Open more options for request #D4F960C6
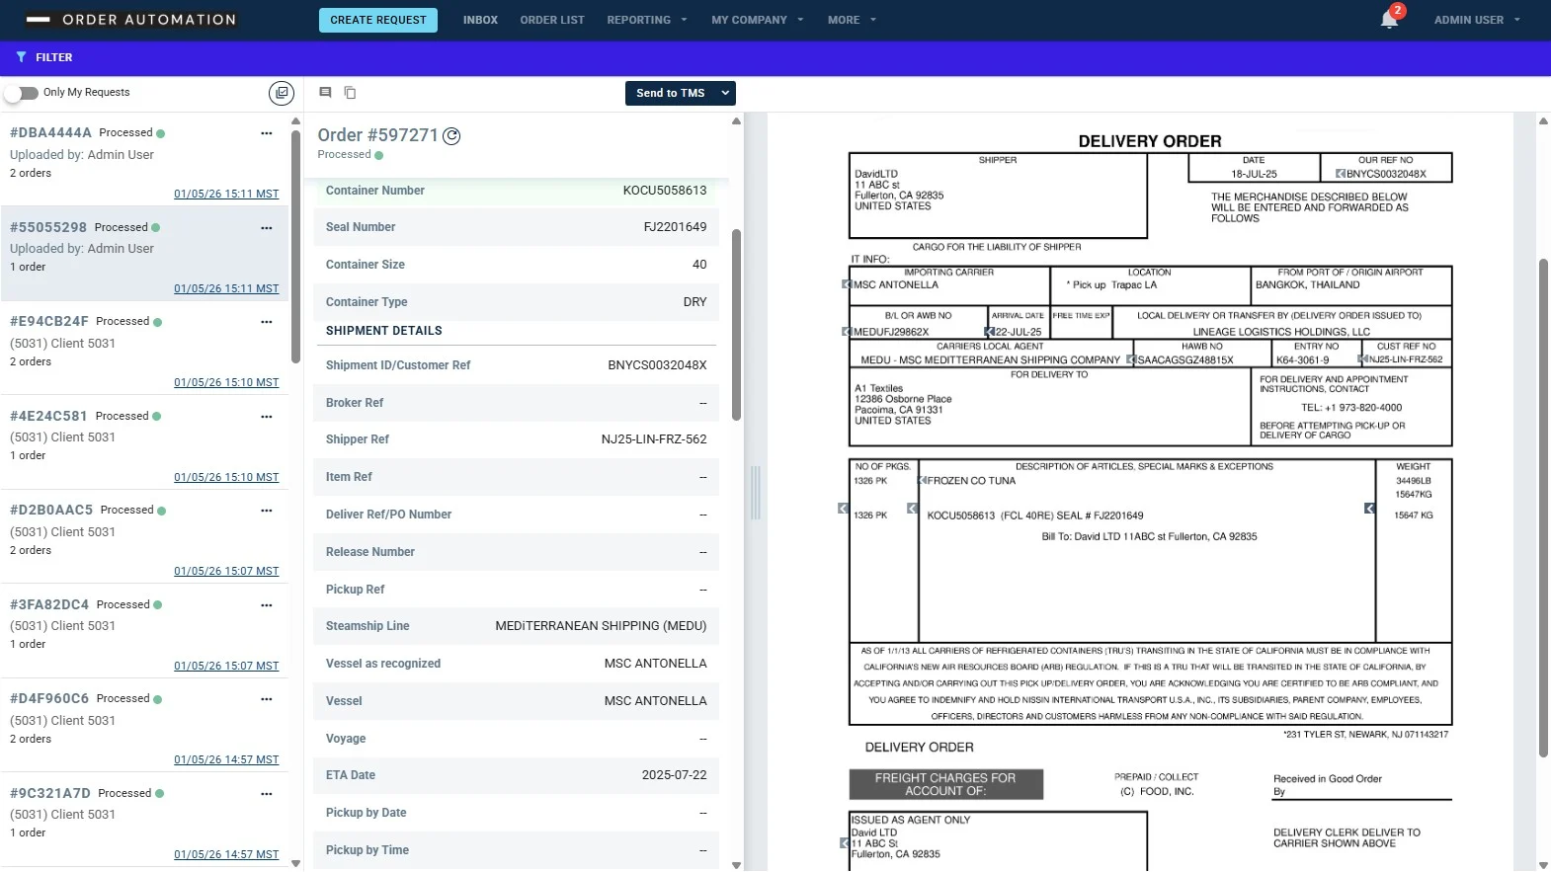This screenshot has height=872, width=1551. (266, 699)
